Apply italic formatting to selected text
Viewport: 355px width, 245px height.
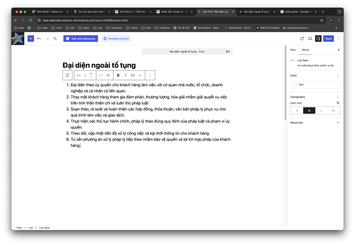pyautogui.click(x=125, y=75)
